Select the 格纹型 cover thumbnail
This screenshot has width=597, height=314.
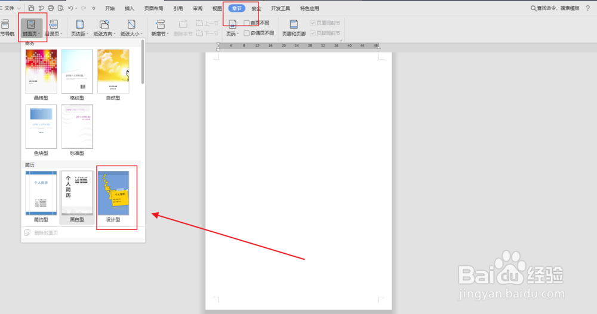(77, 71)
